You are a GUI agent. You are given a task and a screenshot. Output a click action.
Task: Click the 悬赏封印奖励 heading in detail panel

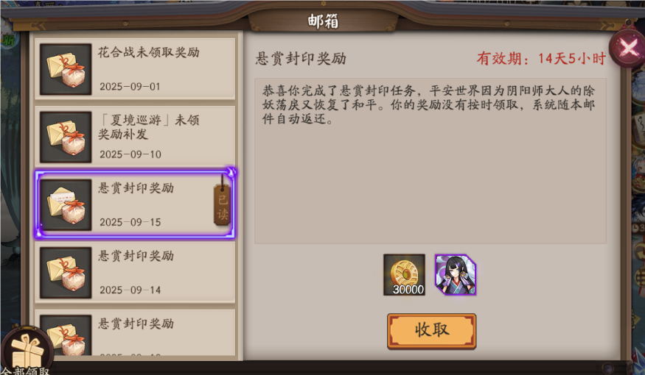coord(301,59)
